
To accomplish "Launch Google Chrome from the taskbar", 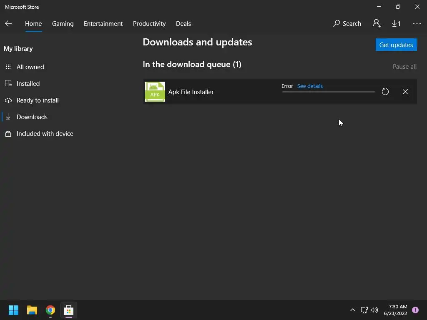I will click(50, 310).
